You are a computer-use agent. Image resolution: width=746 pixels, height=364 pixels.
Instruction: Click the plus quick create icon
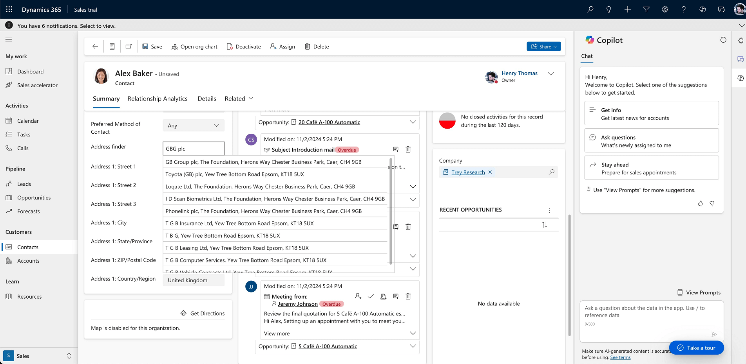coord(628,9)
